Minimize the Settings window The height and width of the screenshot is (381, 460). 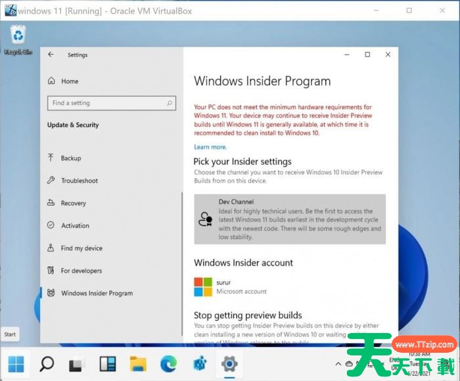coord(347,55)
